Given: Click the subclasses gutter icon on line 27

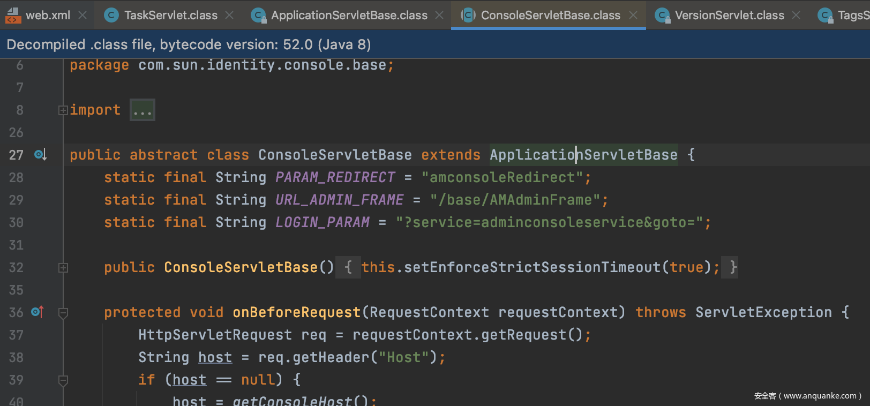Looking at the screenshot, I should pos(40,155).
